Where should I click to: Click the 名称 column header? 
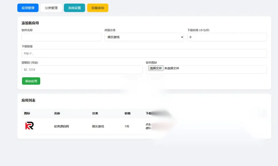(57, 113)
